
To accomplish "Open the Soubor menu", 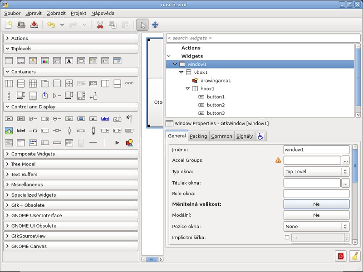I will 12,14.
